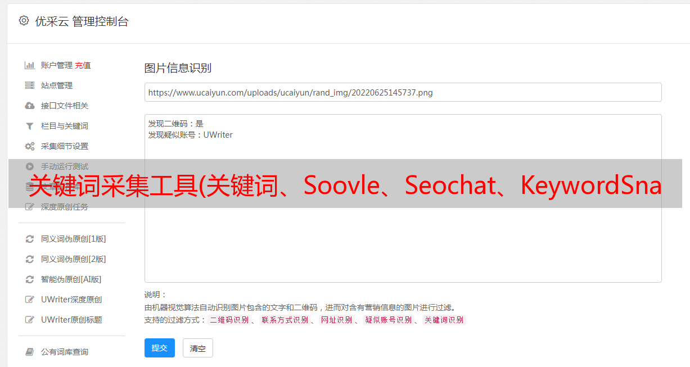Click the refresh icon next to 同义词伪原创[2版]

30,259
